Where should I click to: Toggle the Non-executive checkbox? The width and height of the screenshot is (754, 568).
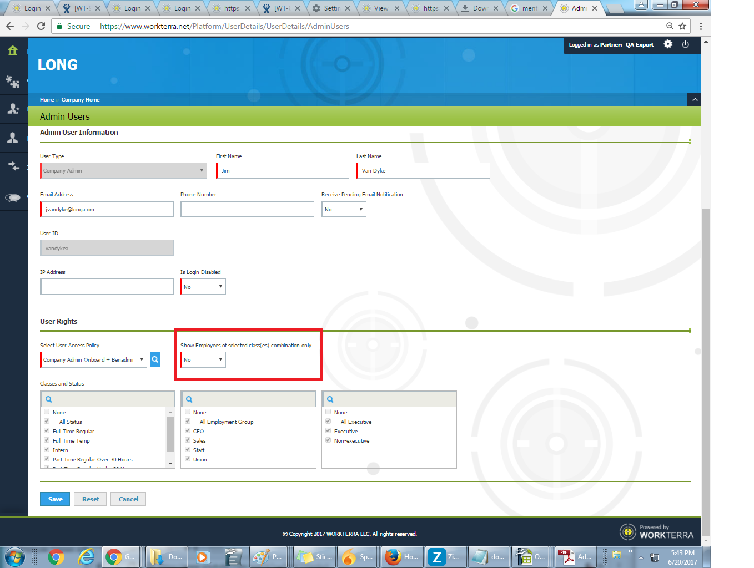point(328,440)
